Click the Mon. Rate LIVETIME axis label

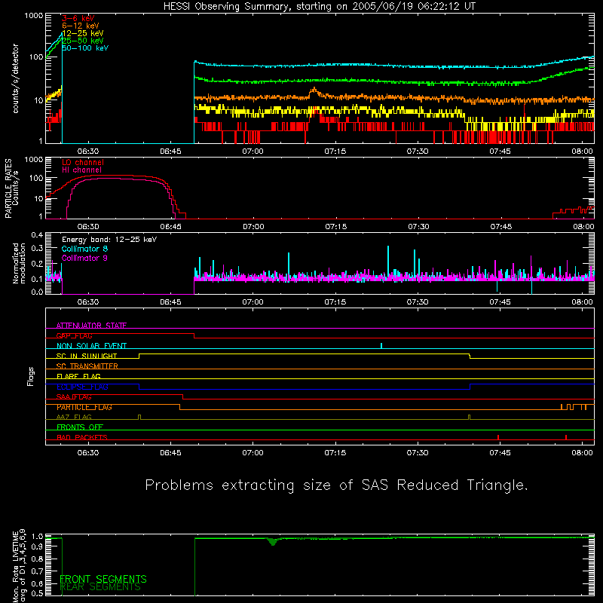19,565
